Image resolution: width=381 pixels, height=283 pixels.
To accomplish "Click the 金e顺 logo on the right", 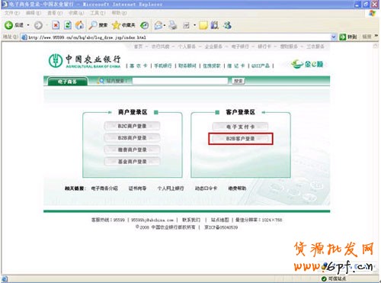I will point(307,64).
